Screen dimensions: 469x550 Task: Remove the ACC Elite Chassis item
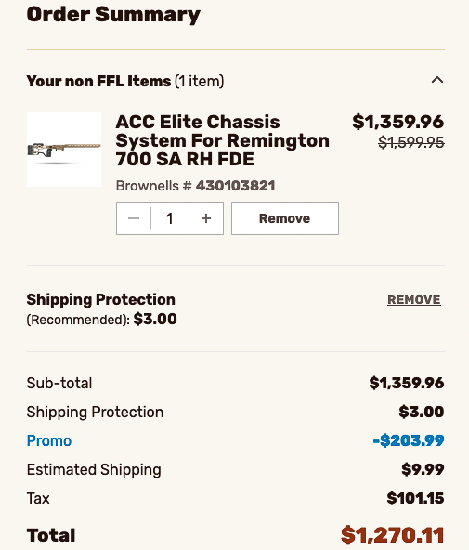285,218
